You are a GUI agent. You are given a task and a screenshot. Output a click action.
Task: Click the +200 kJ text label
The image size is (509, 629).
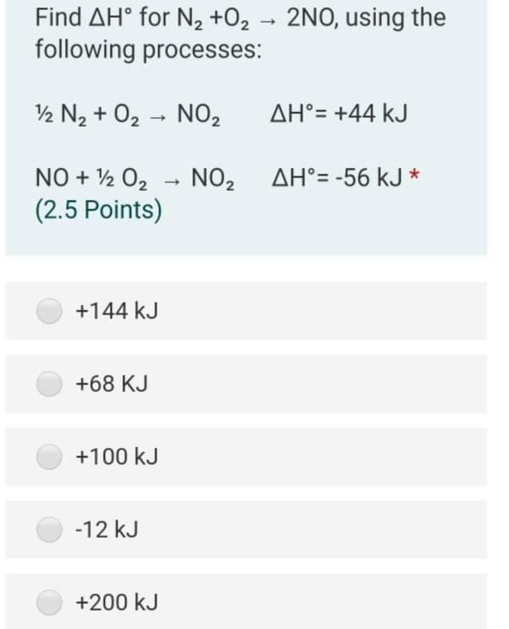[117, 602]
